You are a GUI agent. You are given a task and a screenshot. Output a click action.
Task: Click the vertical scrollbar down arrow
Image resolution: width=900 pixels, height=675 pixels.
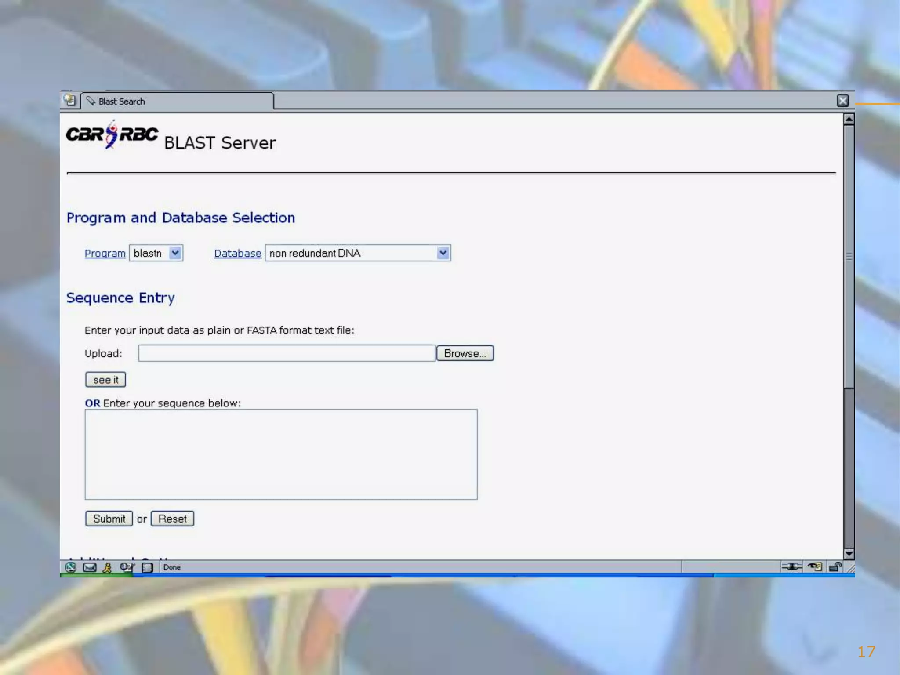pos(849,554)
